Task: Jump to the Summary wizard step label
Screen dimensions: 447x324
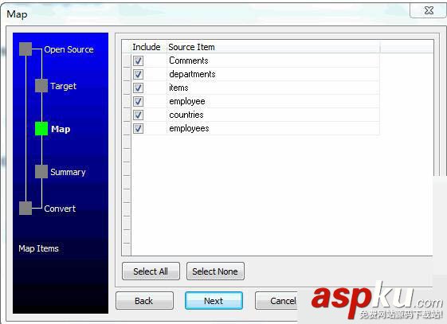Action: click(x=68, y=172)
